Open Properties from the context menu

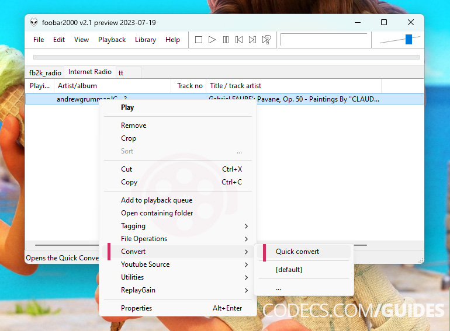pos(178,308)
